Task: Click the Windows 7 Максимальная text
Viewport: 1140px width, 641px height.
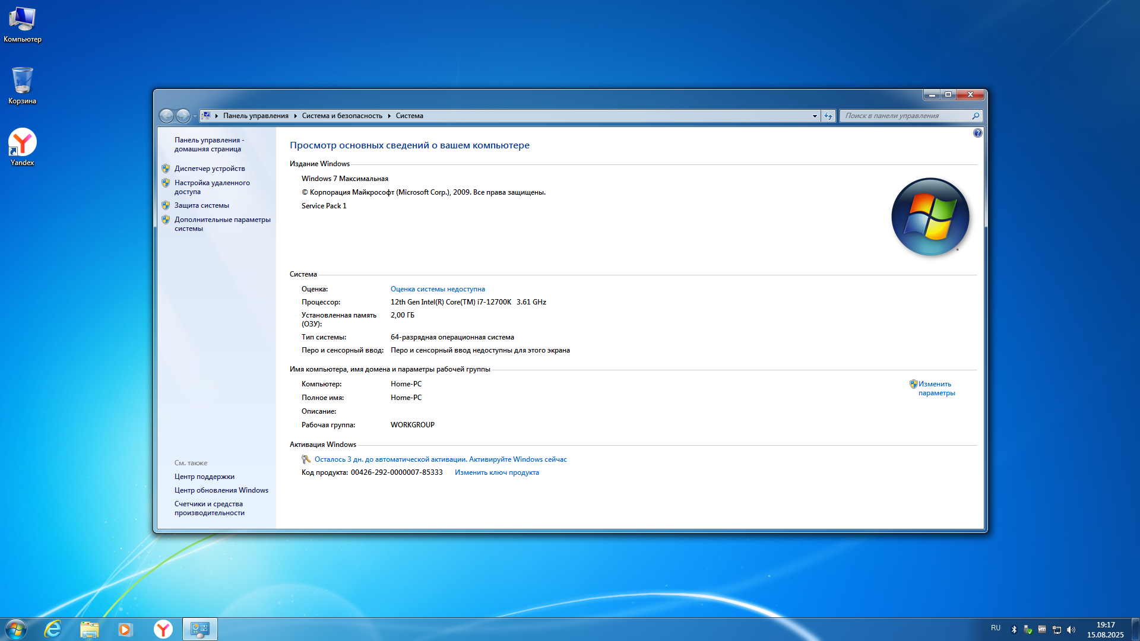Action: 345,179
